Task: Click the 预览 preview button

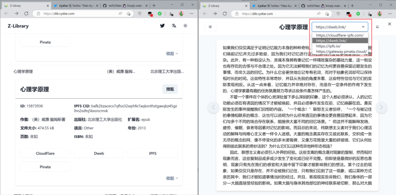Action: pos(170,89)
